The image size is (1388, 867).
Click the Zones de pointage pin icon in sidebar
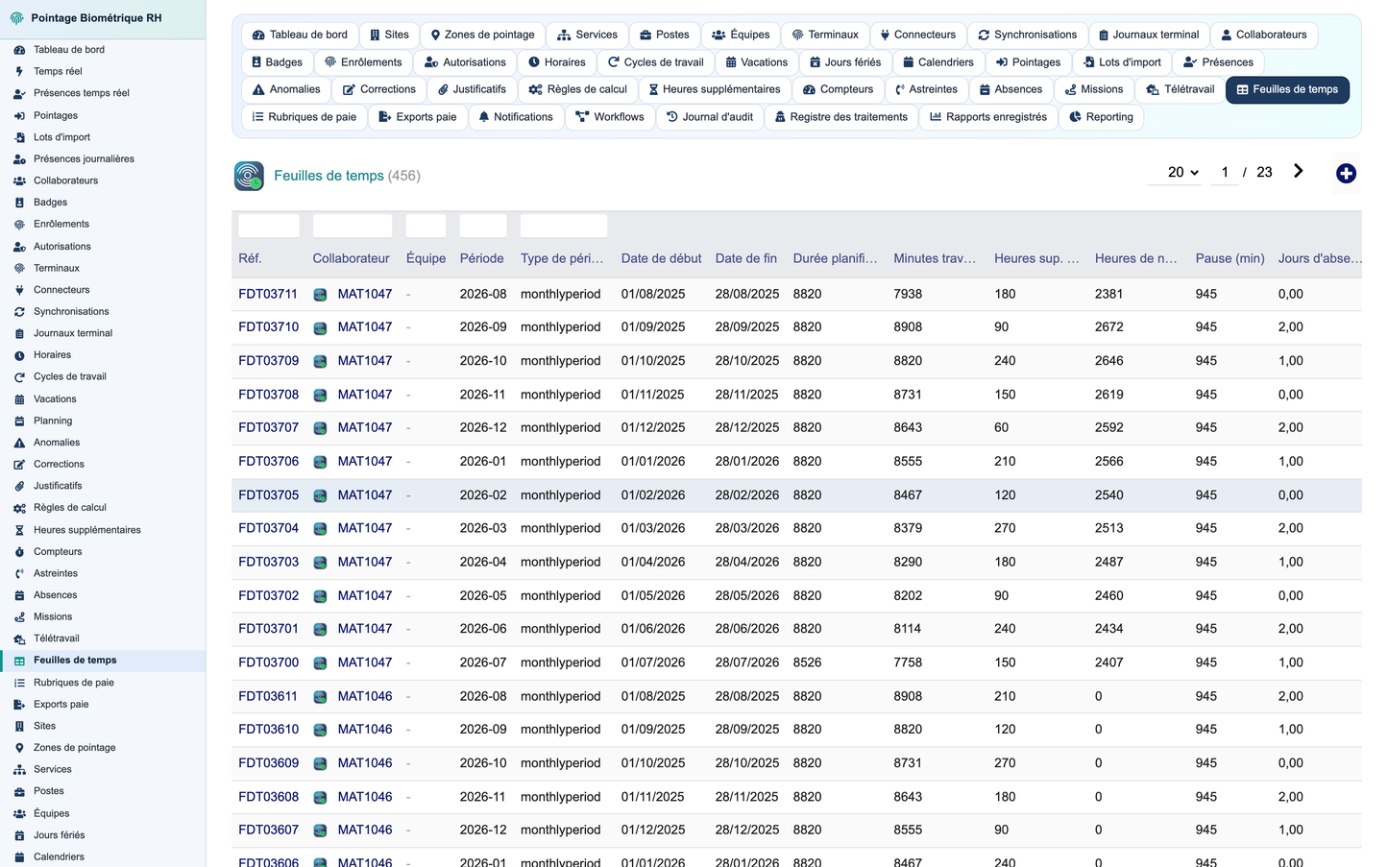click(19, 748)
